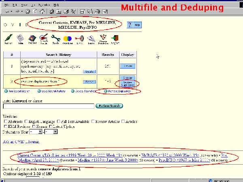Click the globe icon beside Save Search History

click(39, 91)
